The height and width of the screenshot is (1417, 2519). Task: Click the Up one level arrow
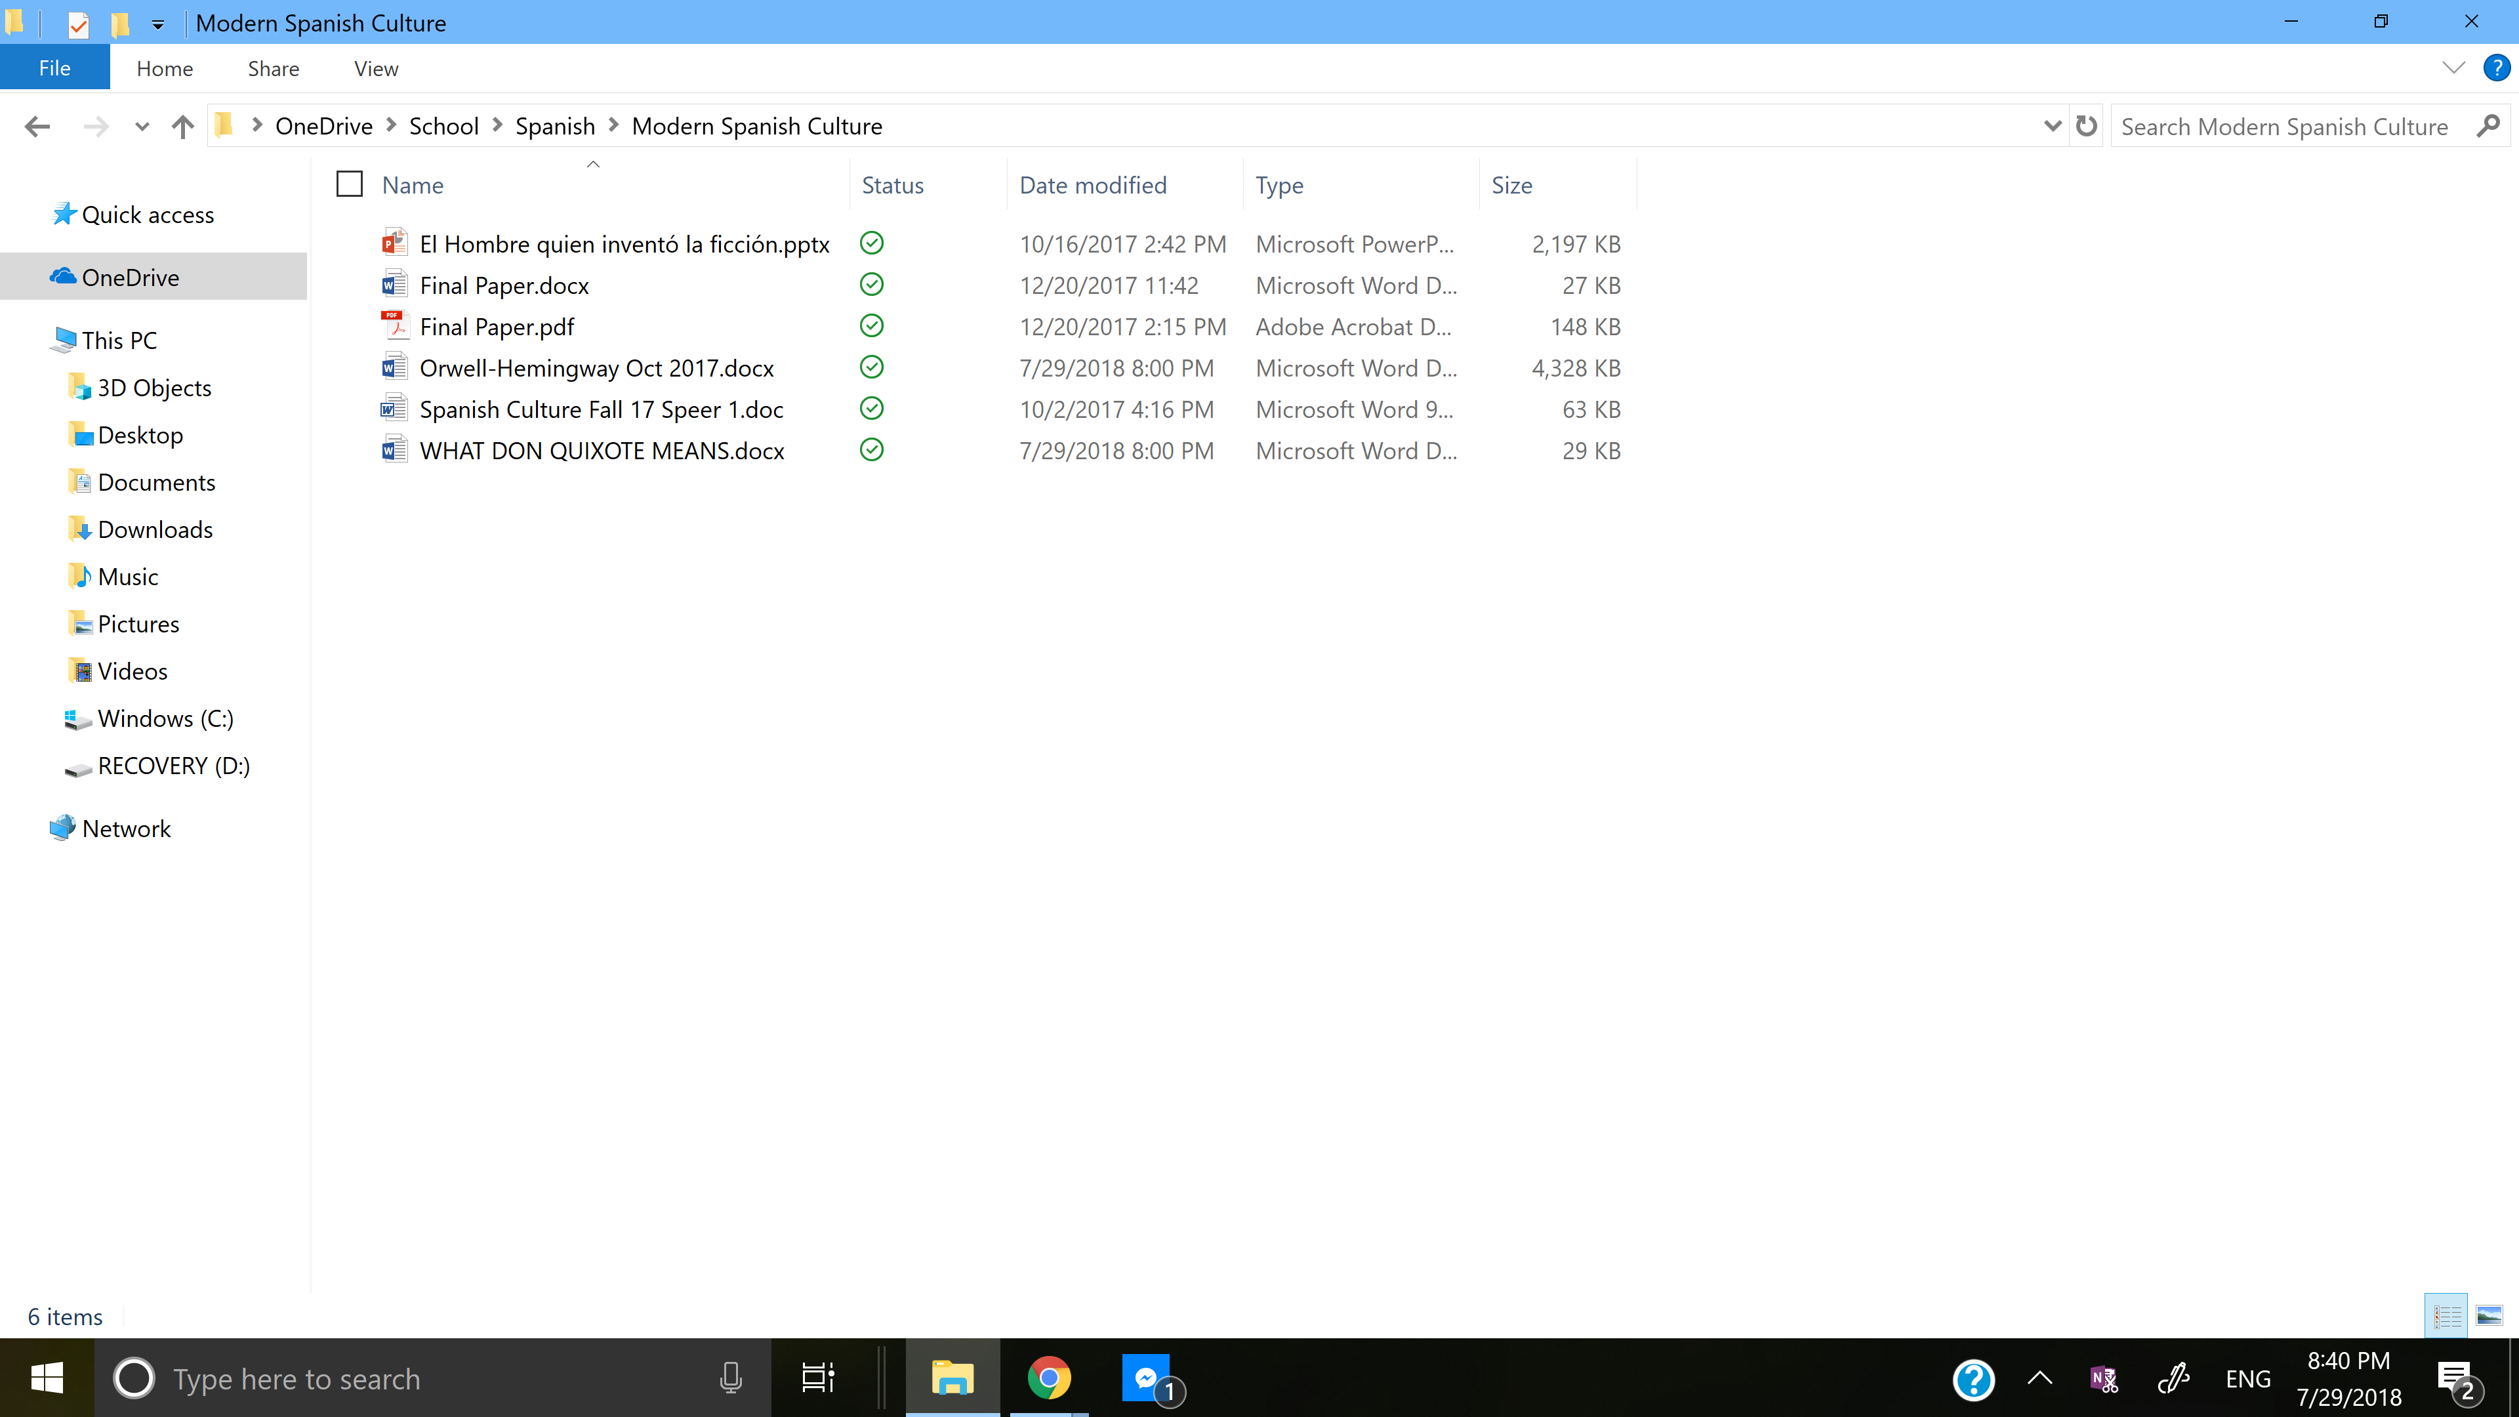(183, 126)
